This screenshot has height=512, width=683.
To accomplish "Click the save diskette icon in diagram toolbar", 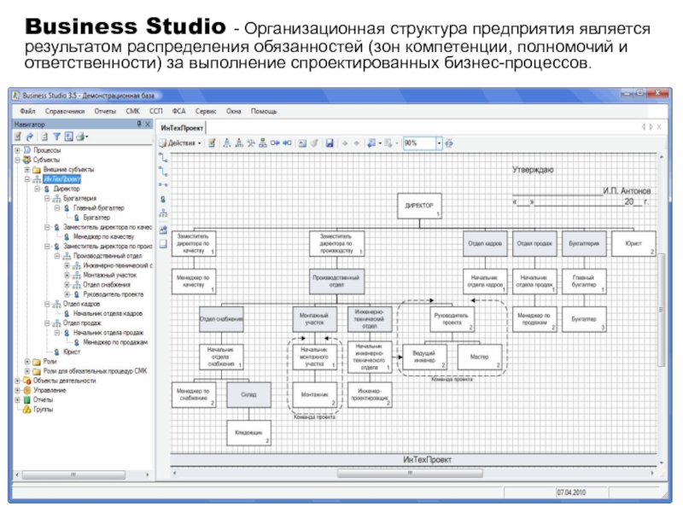I will [330, 143].
